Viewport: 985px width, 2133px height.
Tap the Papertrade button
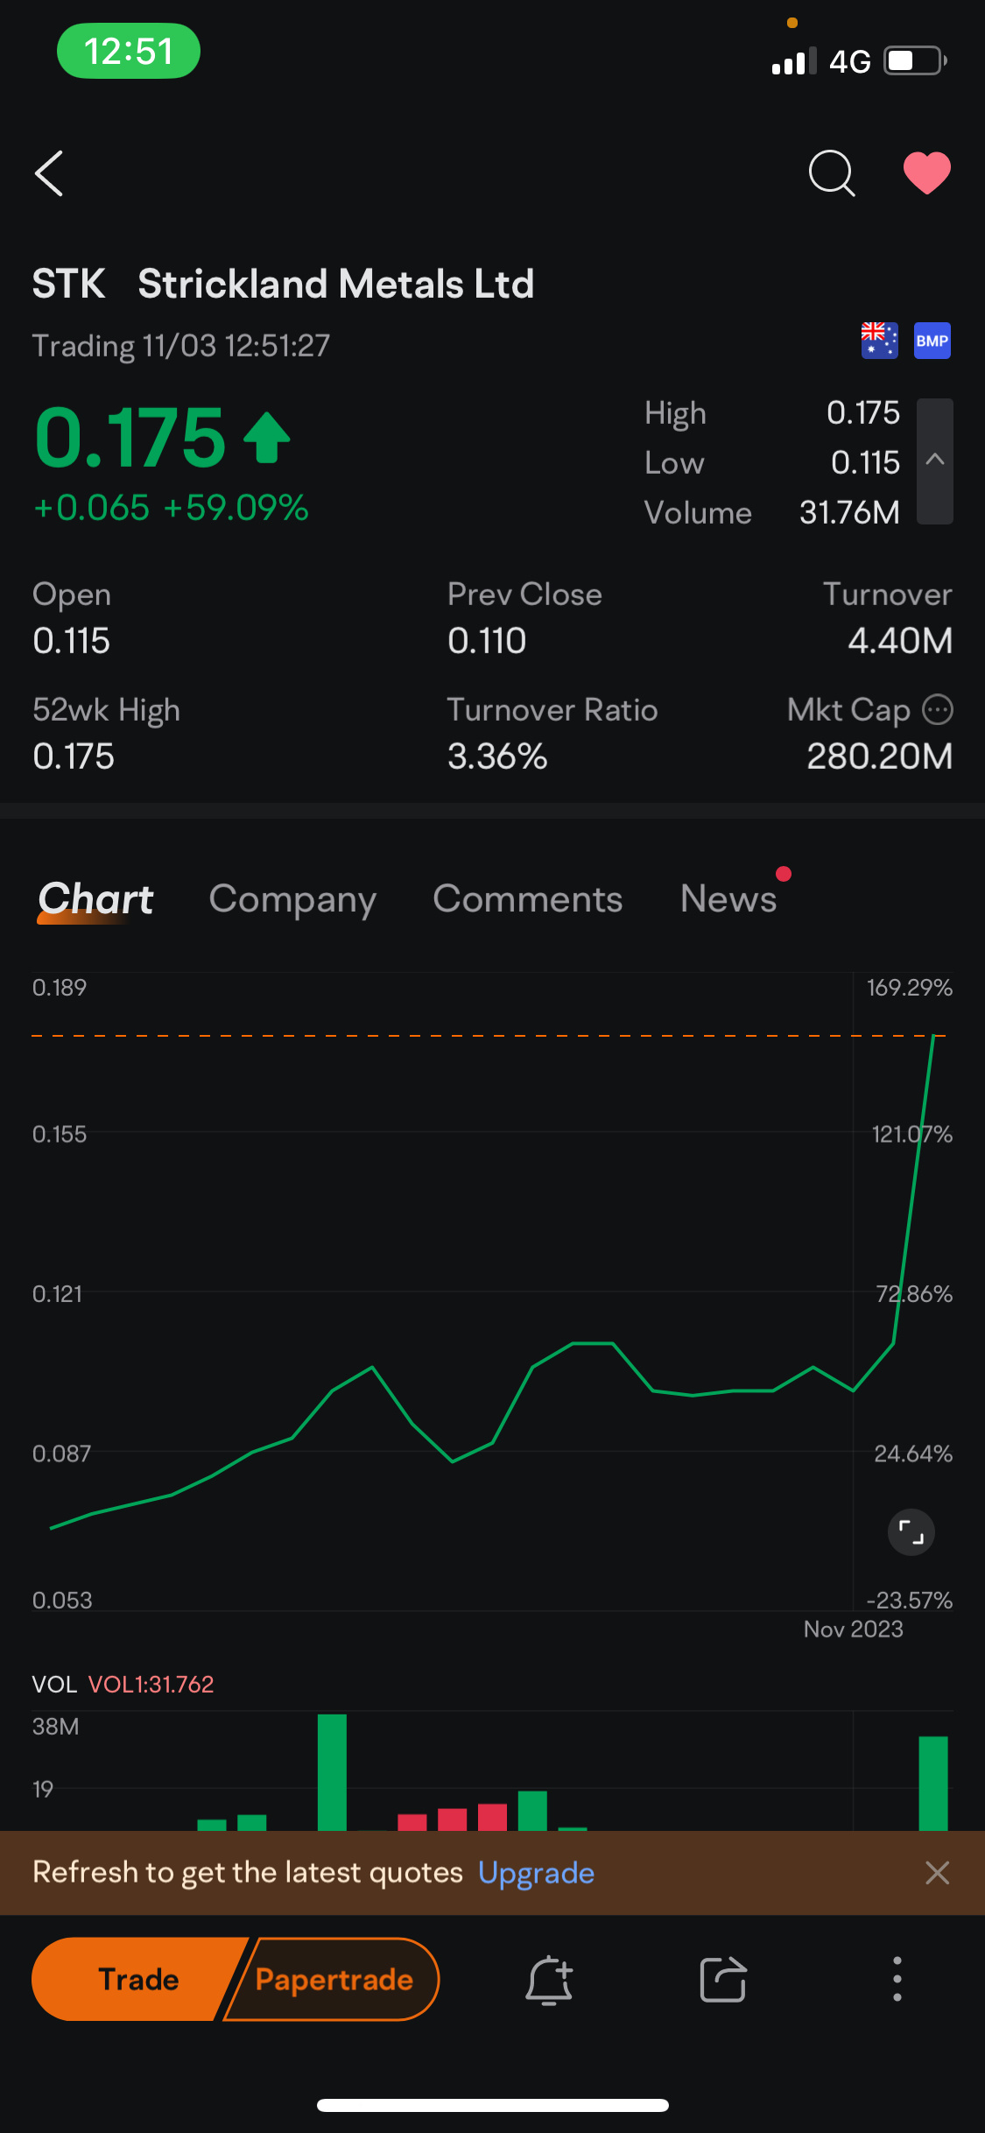click(x=333, y=1979)
